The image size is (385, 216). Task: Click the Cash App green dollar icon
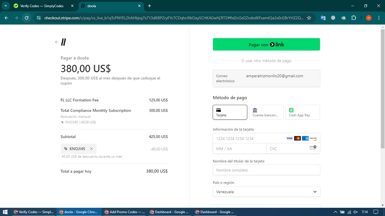coord(291,110)
